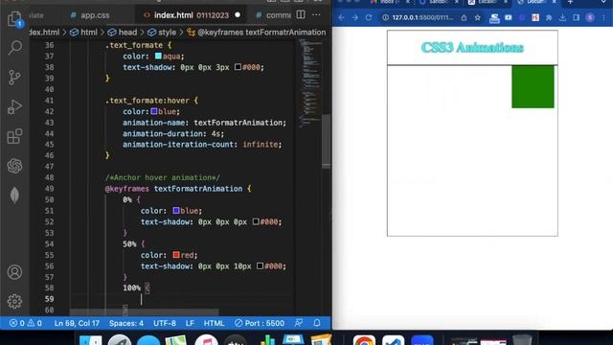This screenshot has width=613, height=345.
Task: Open the MongoDB leaf extension panel
Action: pos(15,195)
